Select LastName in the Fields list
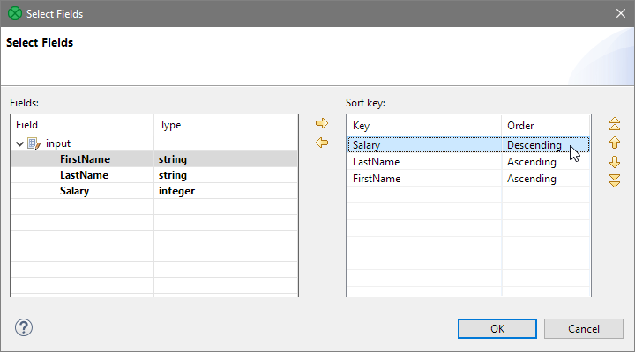 [x=84, y=175]
